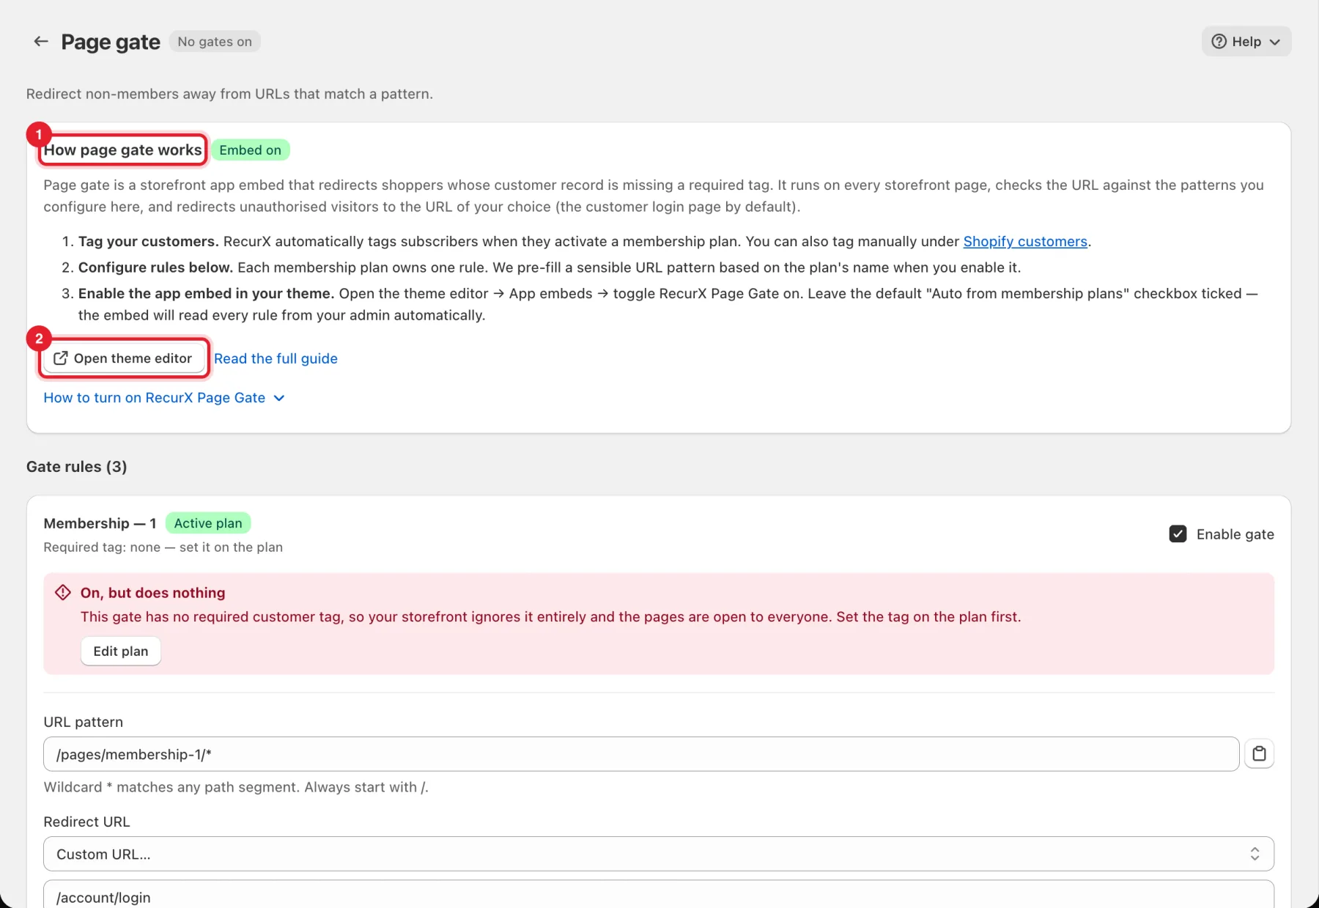The height and width of the screenshot is (908, 1319).
Task: Click the Edit plan button
Action: tap(121, 652)
